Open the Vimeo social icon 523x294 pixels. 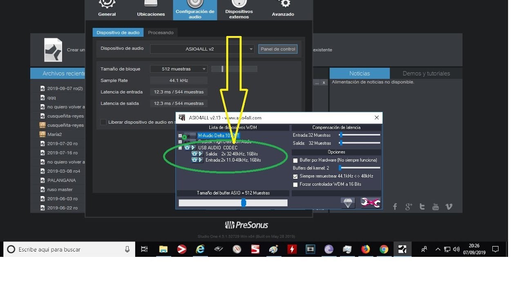(449, 207)
